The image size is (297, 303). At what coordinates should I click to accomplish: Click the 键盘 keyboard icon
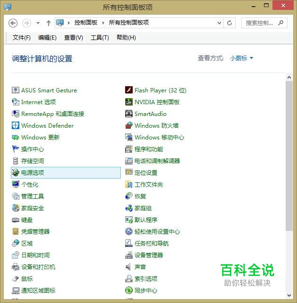16,220
